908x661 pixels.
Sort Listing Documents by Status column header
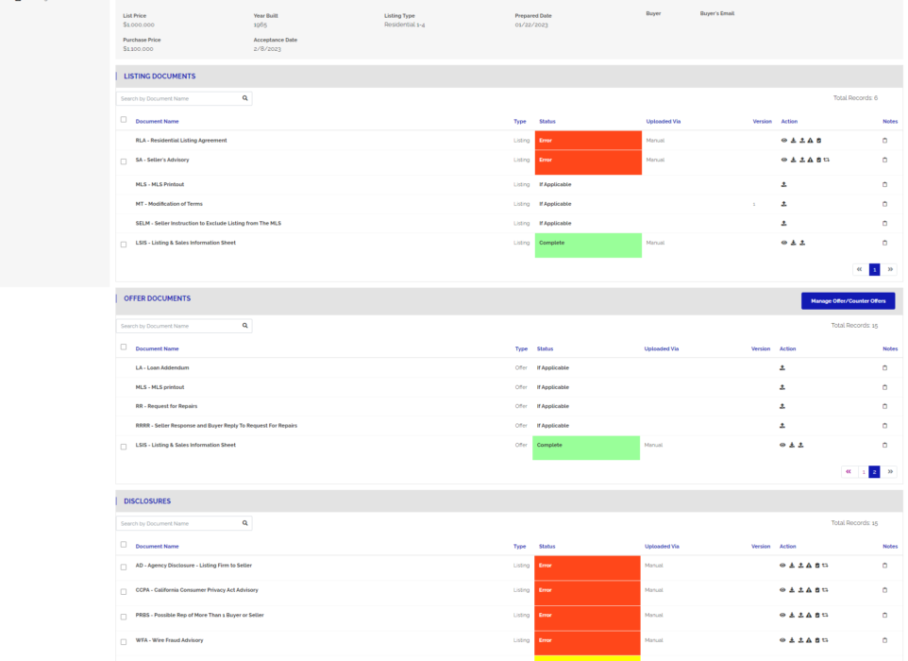coord(546,122)
